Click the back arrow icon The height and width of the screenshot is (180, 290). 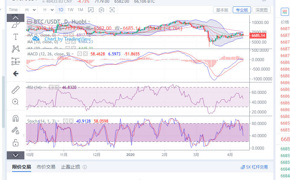tap(16, 74)
